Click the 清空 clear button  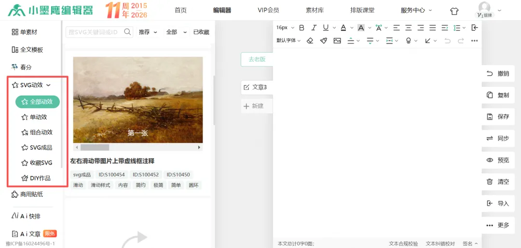click(498, 182)
